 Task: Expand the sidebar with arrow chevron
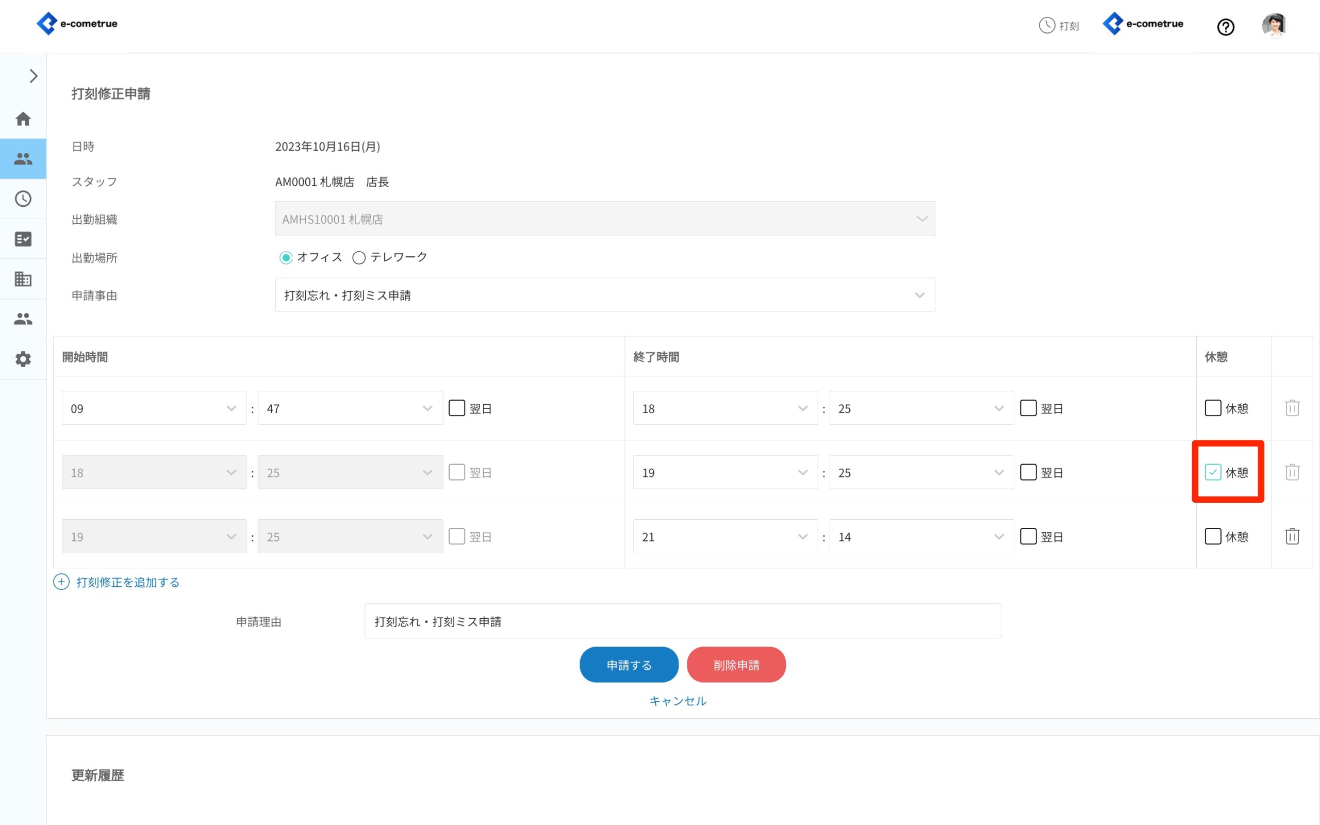pos(34,76)
